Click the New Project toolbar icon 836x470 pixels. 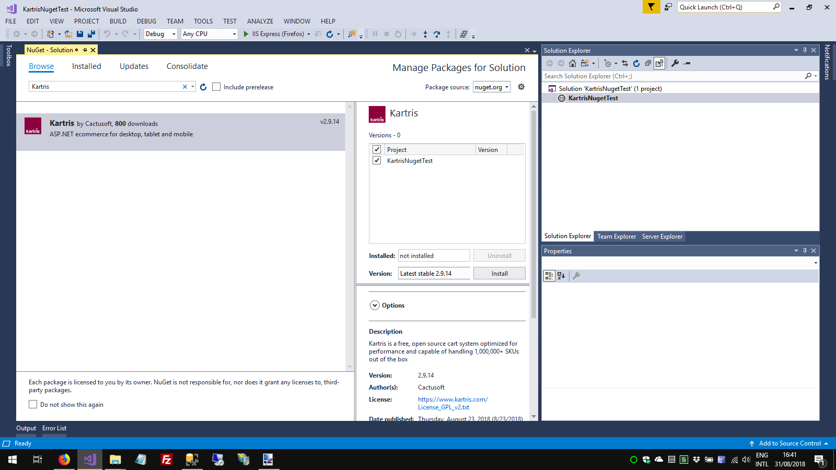[x=51, y=34]
